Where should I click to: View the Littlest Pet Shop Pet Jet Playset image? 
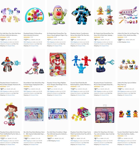(x=128, y=15)
